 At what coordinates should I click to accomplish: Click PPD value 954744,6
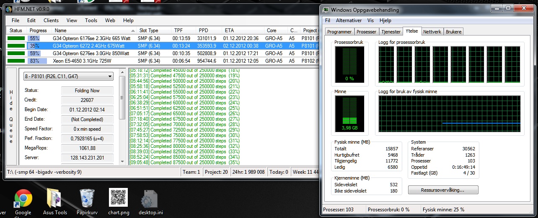click(207, 61)
